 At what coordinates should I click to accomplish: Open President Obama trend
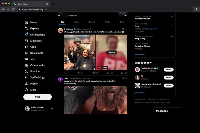click(142, 46)
